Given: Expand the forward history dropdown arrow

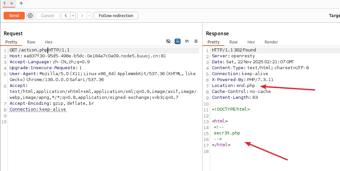Looking at the screenshot, I should tap(89, 15).
